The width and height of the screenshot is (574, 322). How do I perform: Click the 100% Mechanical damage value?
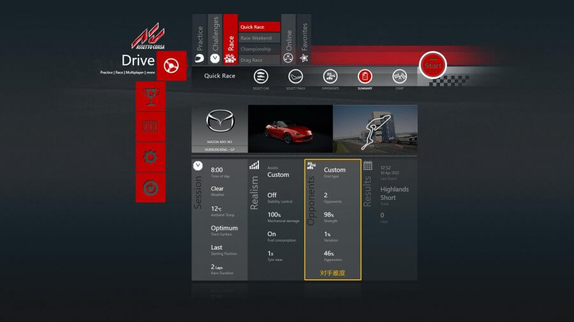(274, 214)
